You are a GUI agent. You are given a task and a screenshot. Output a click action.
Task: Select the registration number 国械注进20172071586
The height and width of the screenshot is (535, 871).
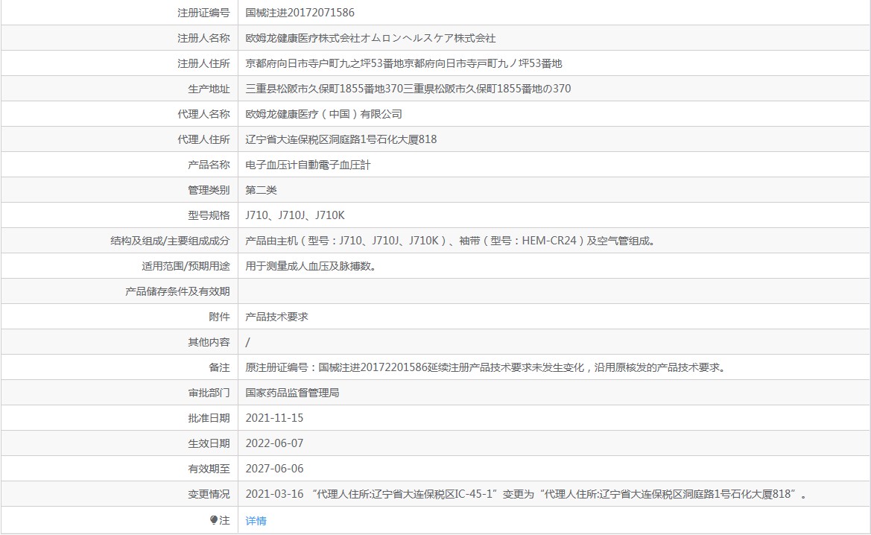300,13
